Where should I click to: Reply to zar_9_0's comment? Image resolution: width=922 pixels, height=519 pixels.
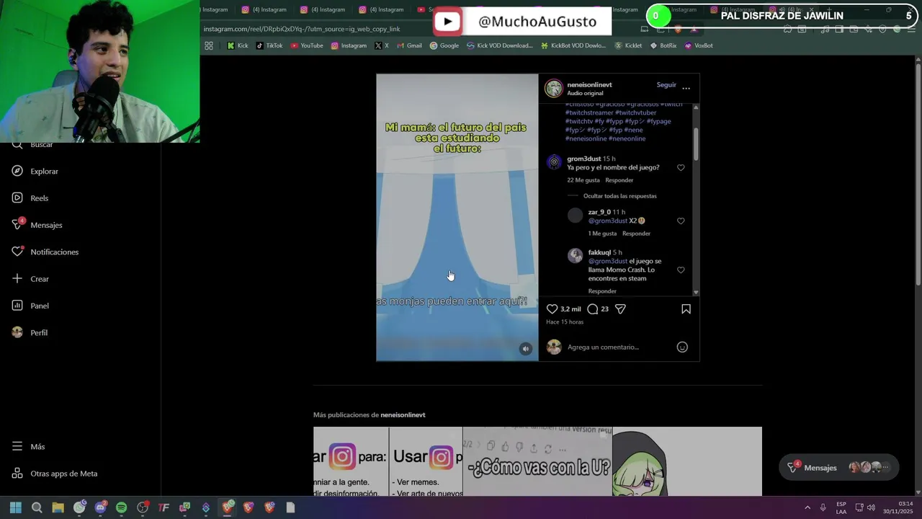coord(636,234)
